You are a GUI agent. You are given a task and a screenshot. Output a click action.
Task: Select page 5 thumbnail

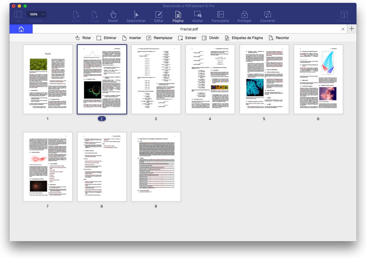coord(264,79)
